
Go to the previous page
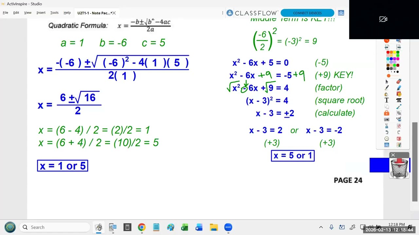387,47
